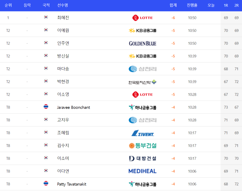Open player 김수지's name
The image size is (242, 191).
(x=63, y=145)
